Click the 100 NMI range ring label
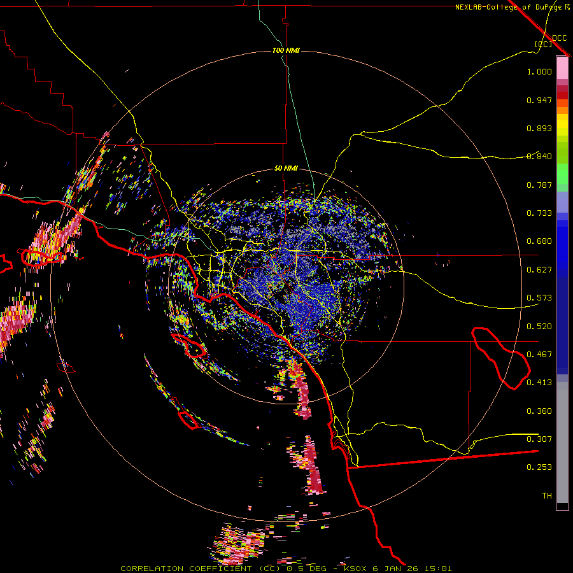Viewport: 573px width, 573px height. tap(286, 50)
